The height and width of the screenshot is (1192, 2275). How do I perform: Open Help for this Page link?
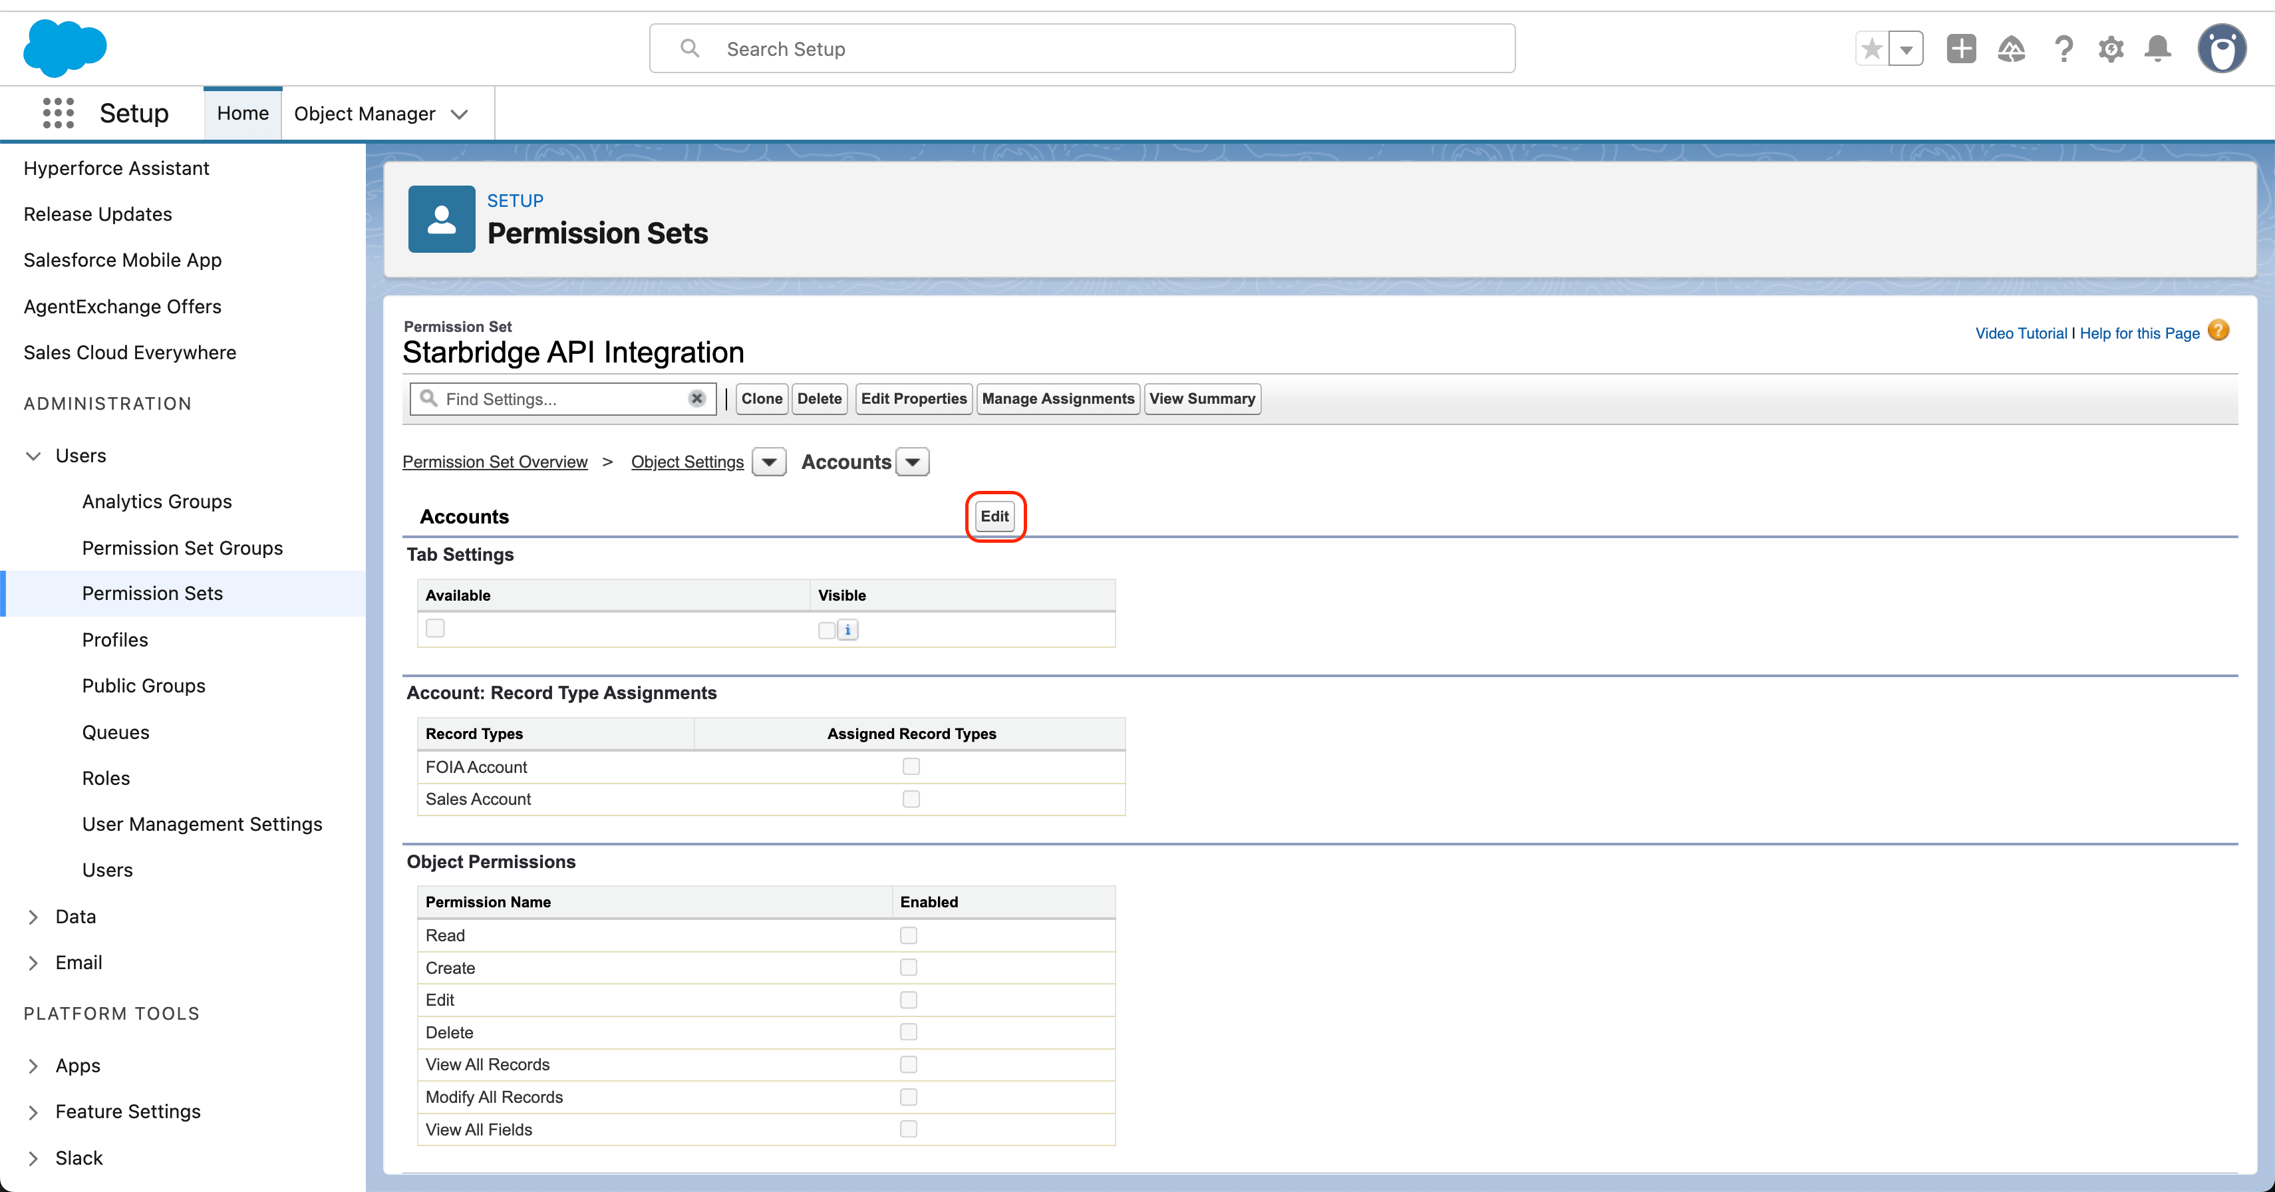pos(2139,333)
